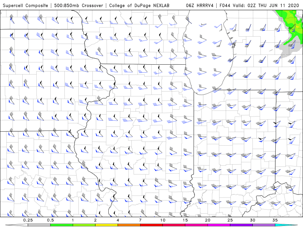
Task: Choose the yellow swatch between 2 and 4
Action: click(106, 225)
